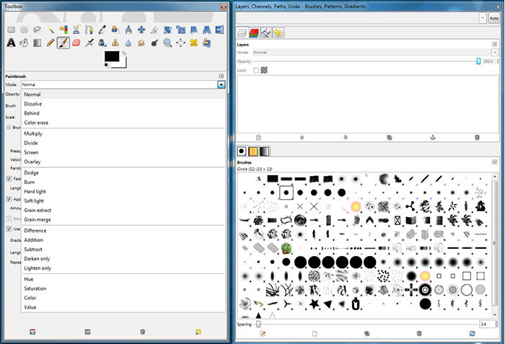Screen dimensions: 505x344
Task: Select the Bucket Fill tool
Action: click(24, 43)
